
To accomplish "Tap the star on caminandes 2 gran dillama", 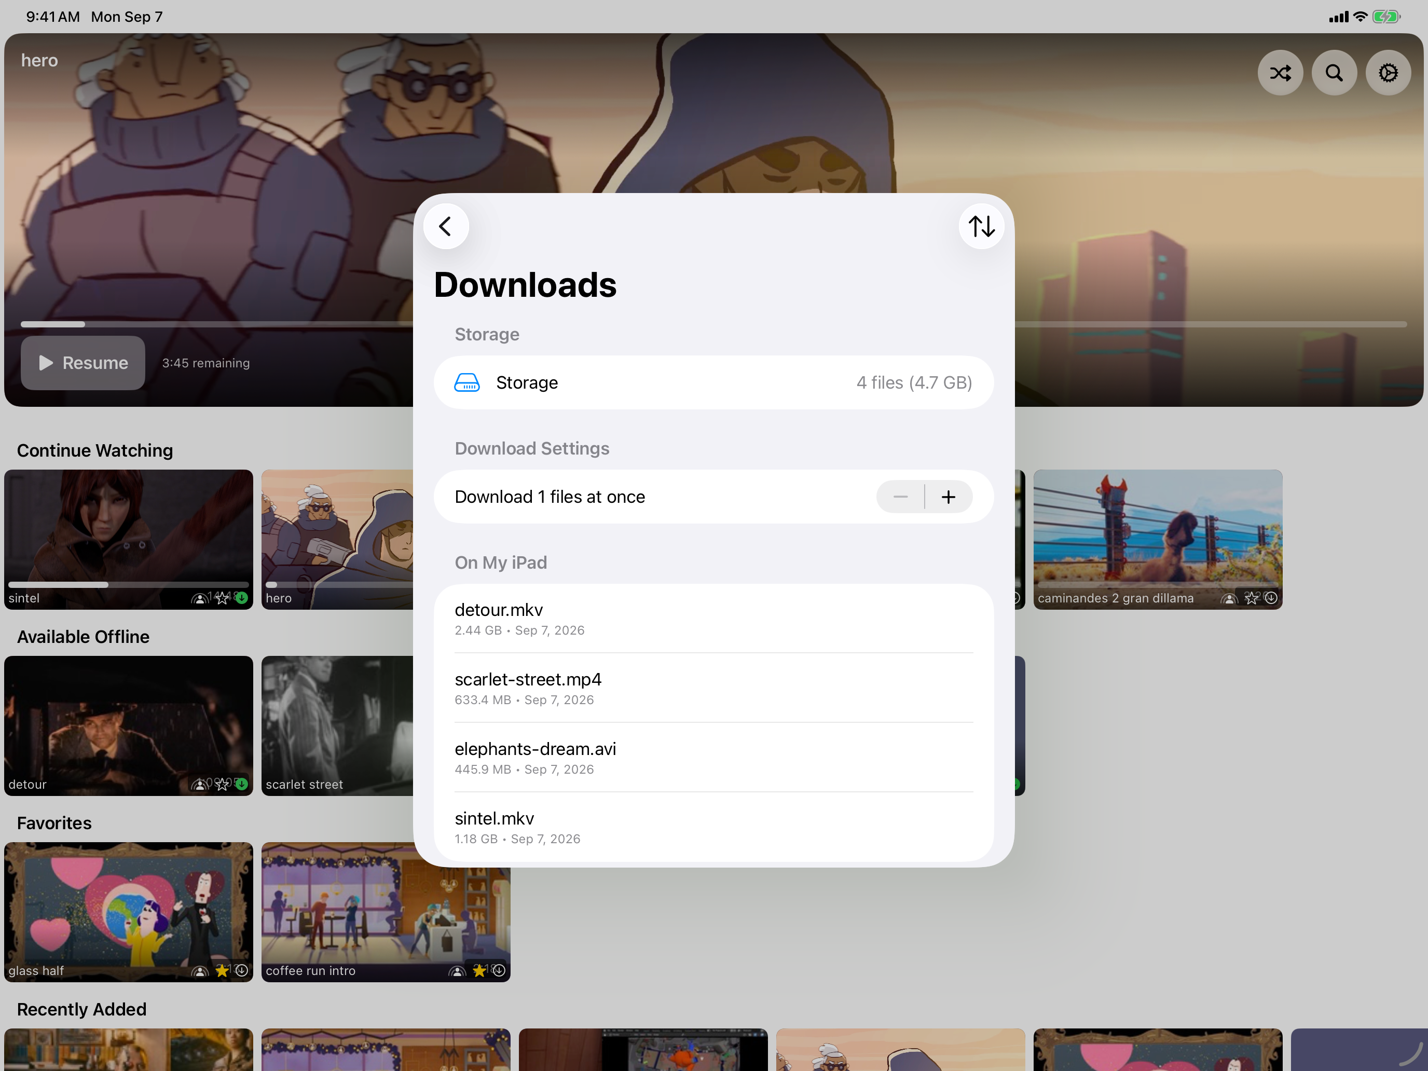I will click(1251, 598).
